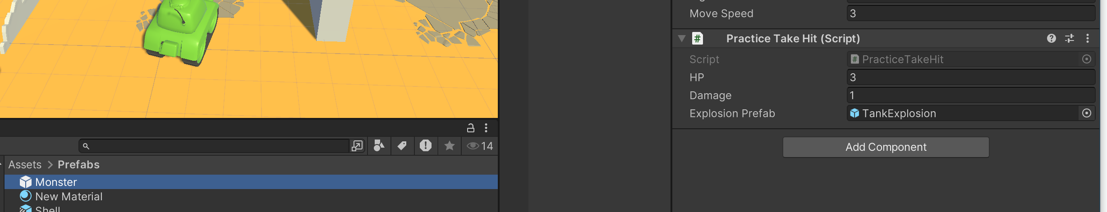Click the object picker for Script field

[1087, 59]
